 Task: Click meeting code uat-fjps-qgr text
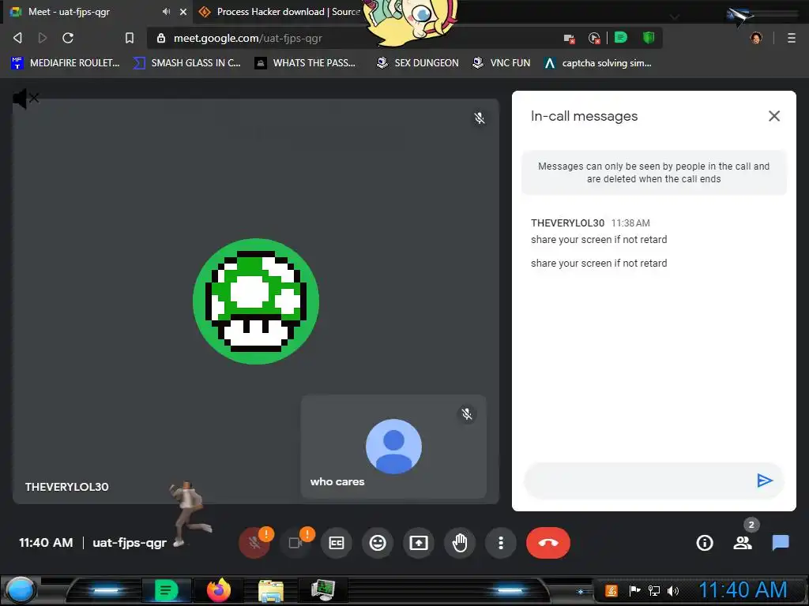(x=130, y=543)
